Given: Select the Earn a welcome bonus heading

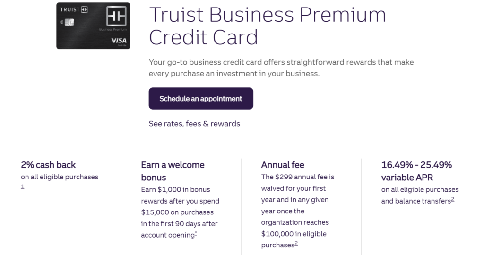Looking at the screenshot, I should (173, 171).
